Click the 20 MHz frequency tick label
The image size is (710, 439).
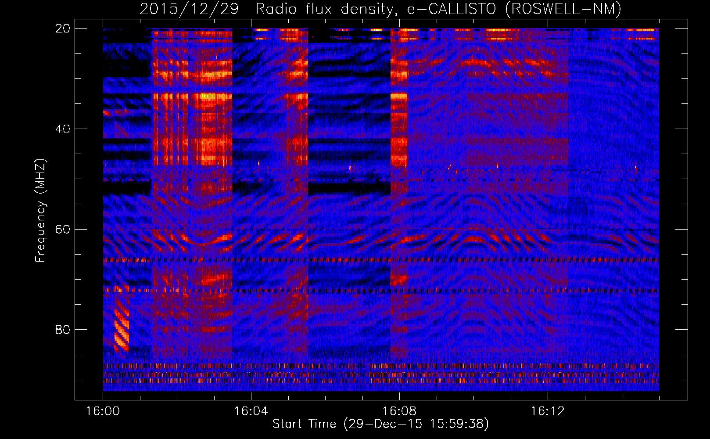(x=63, y=29)
